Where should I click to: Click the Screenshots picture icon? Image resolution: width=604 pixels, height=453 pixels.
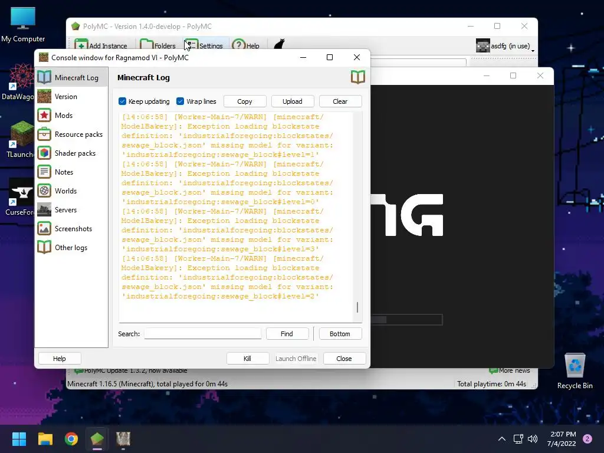tap(44, 228)
